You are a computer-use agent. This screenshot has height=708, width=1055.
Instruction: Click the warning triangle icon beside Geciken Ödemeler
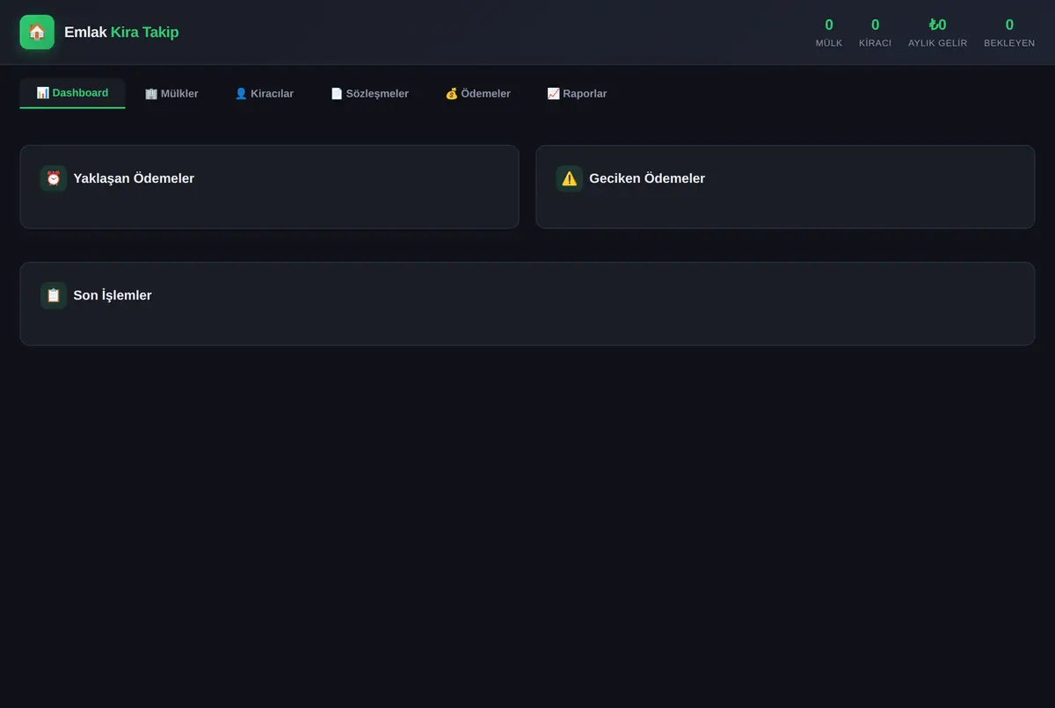(570, 178)
